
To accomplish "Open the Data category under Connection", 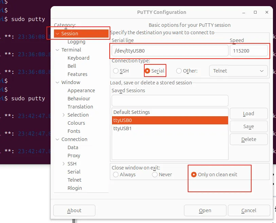I will pyautogui.click(x=73, y=147).
